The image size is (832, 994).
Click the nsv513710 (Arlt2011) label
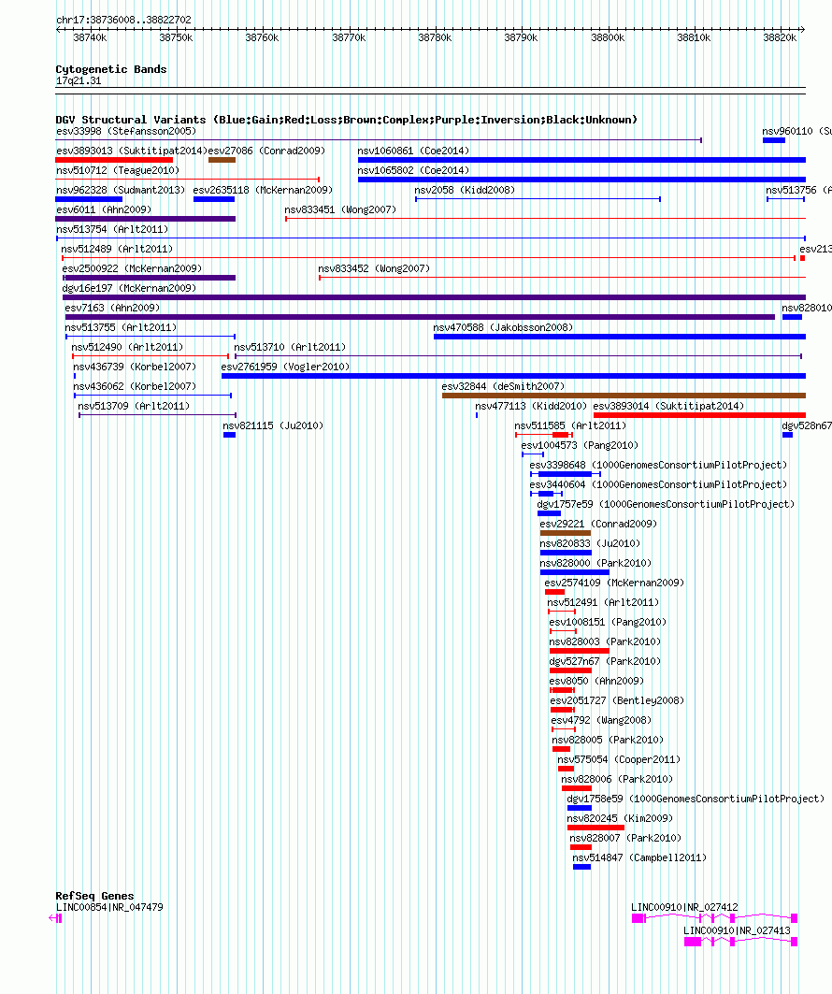(x=290, y=348)
